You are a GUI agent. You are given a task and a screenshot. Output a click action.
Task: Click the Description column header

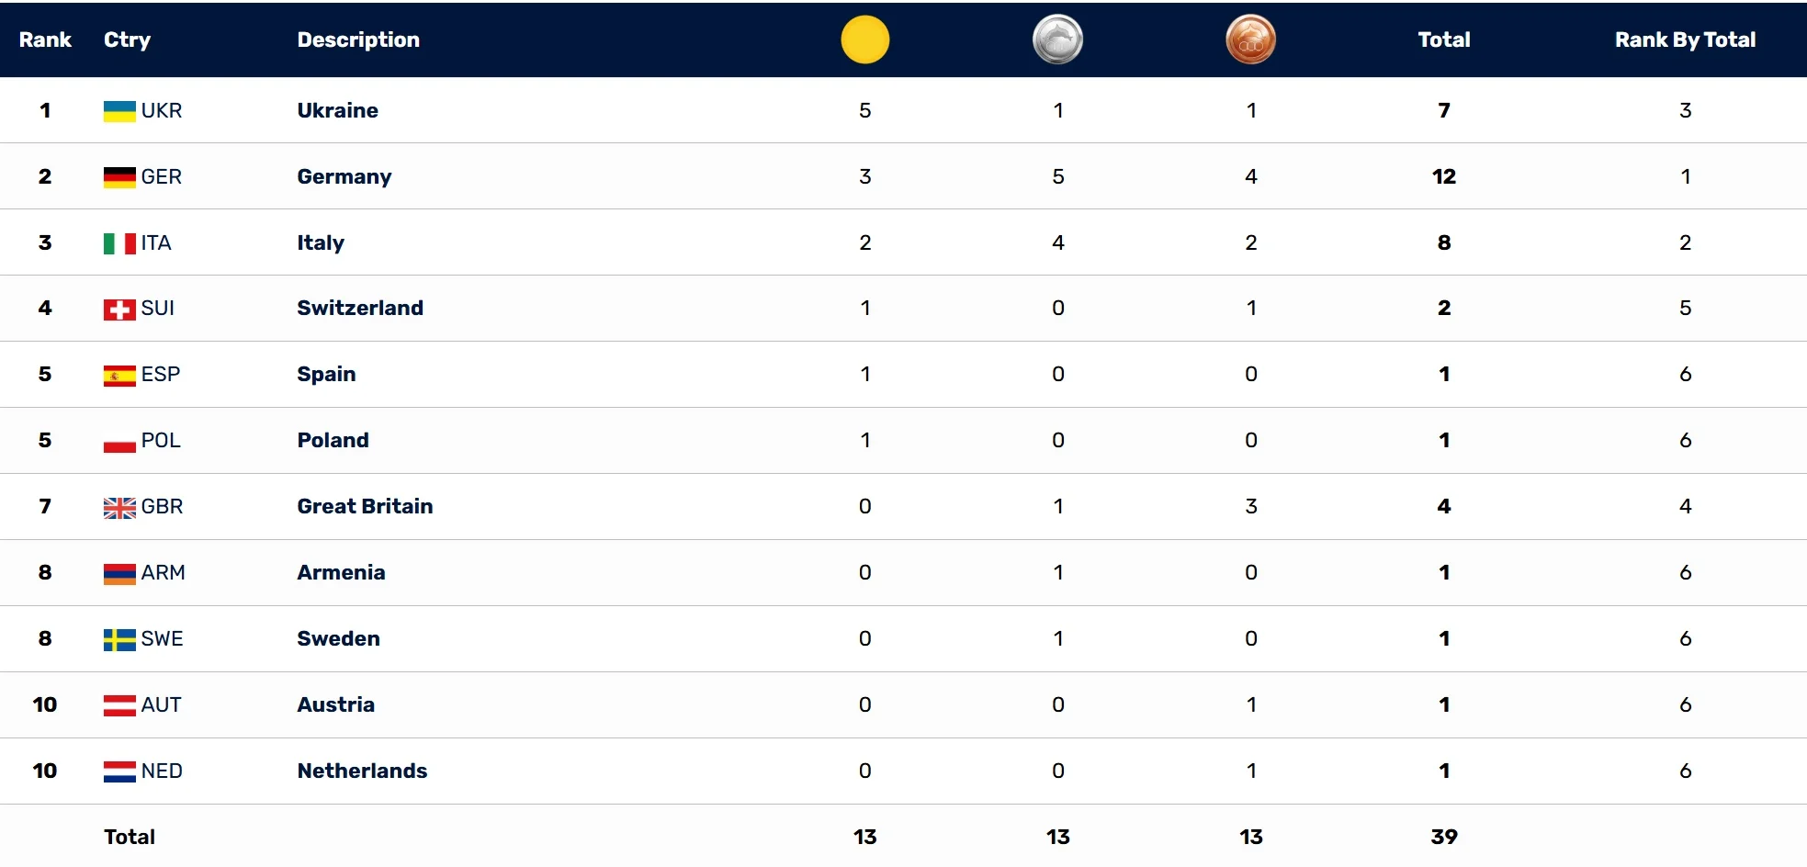[358, 39]
